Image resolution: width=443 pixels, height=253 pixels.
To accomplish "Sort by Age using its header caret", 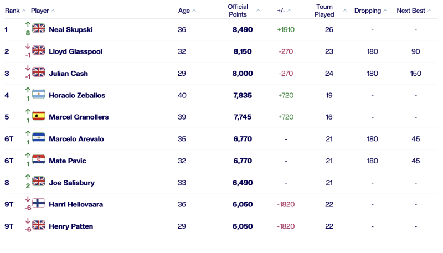I will tap(194, 11).
